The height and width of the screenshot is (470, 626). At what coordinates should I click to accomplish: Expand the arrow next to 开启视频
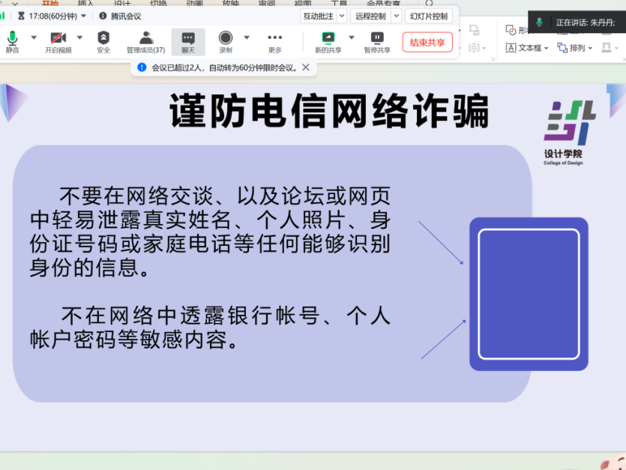click(x=79, y=37)
